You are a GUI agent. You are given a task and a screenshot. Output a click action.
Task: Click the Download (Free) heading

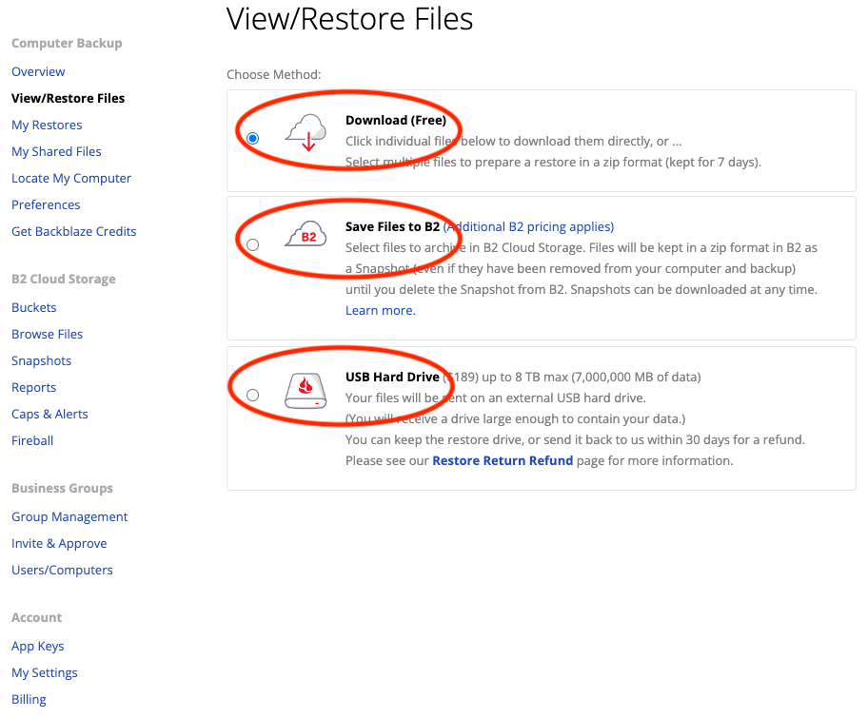[396, 120]
